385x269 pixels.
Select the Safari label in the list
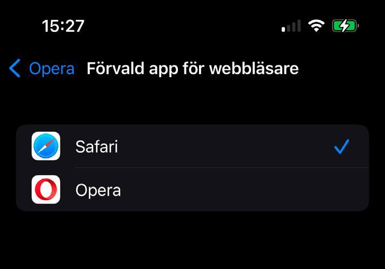tap(96, 146)
